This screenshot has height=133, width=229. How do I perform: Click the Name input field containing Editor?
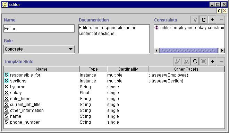point(39,29)
